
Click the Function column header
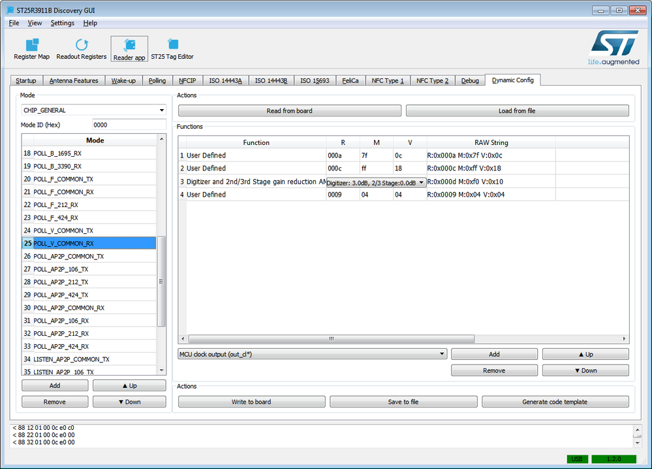256,143
